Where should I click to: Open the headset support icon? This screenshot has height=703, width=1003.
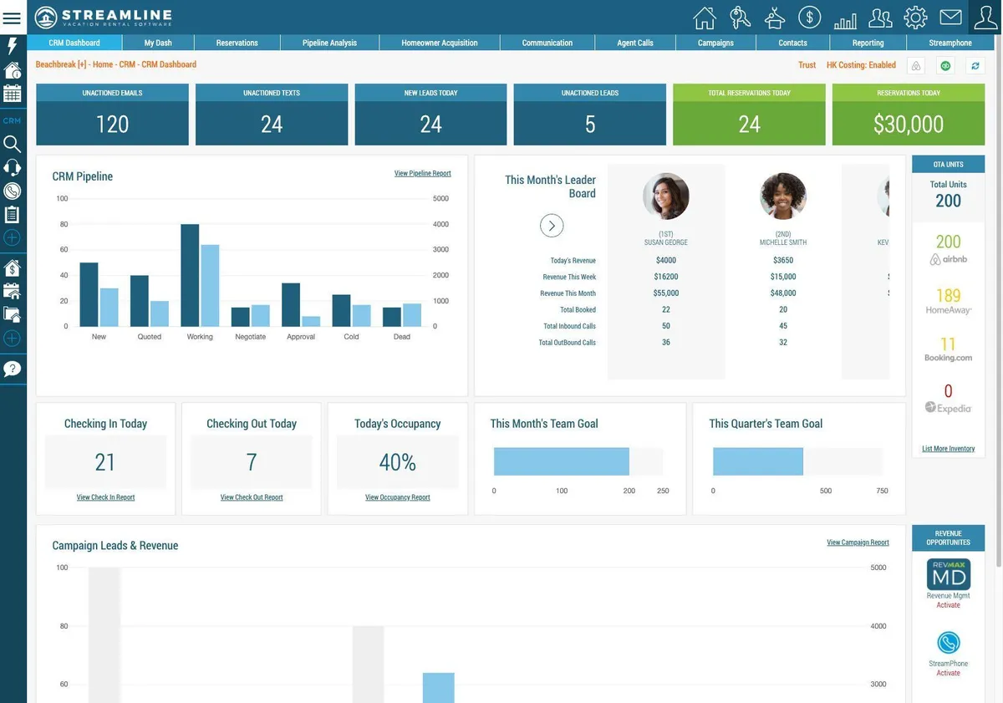13,167
